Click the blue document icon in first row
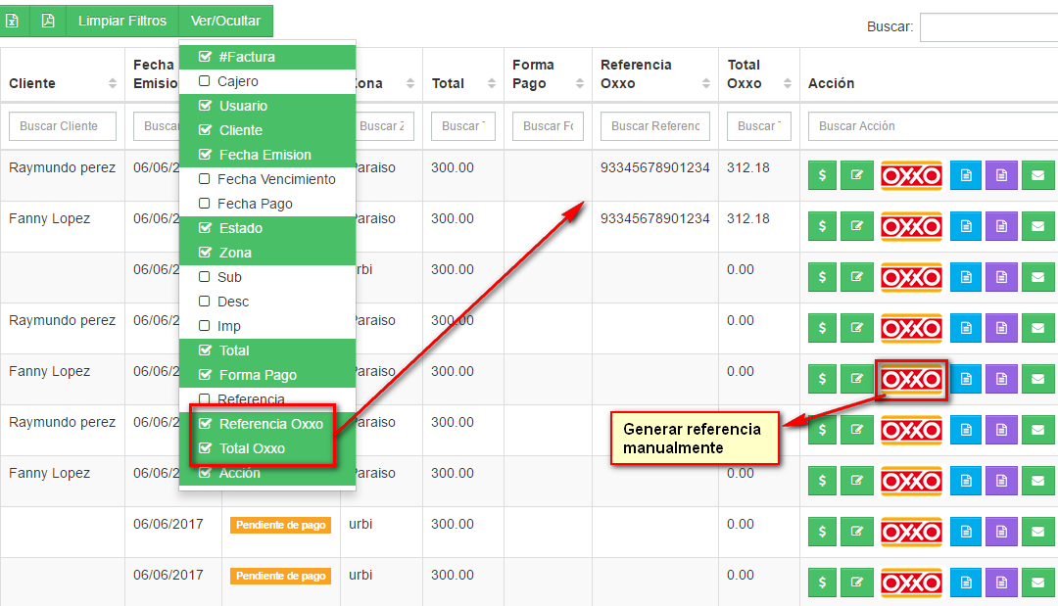Screen dimensions: 1058x606 click(x=965, y=175)
